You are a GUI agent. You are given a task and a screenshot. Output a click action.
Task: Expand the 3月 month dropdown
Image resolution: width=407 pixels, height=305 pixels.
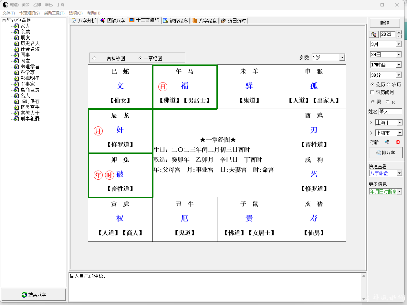[399, 44]
